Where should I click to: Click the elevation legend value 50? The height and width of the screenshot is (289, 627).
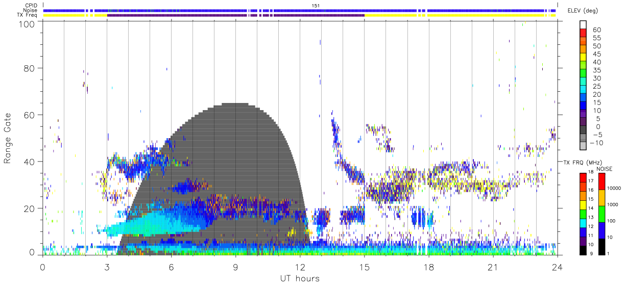(596, 46)
